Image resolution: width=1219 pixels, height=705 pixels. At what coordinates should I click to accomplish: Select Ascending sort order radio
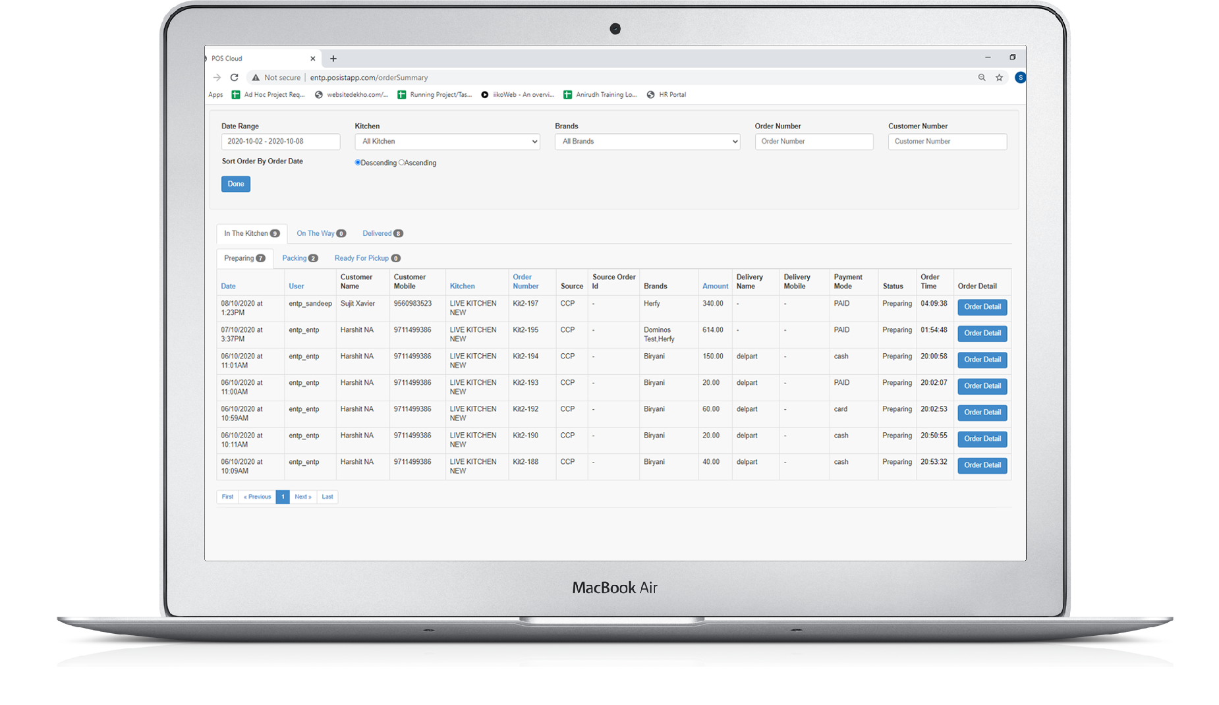click(401, 163)
